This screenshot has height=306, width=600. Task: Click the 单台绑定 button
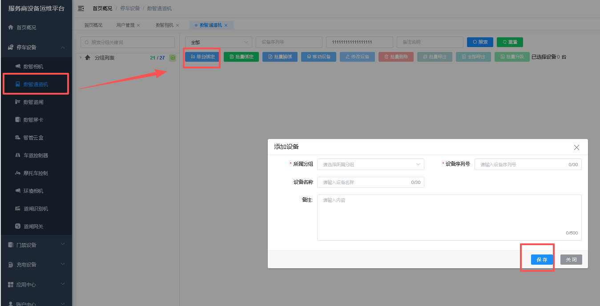tap(203, 57)
